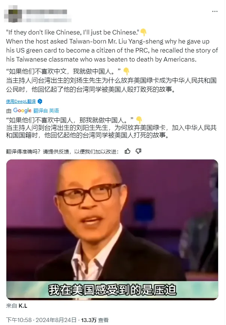Open the K.L video source link
226x325 pixels.
(x=23, y=306)
